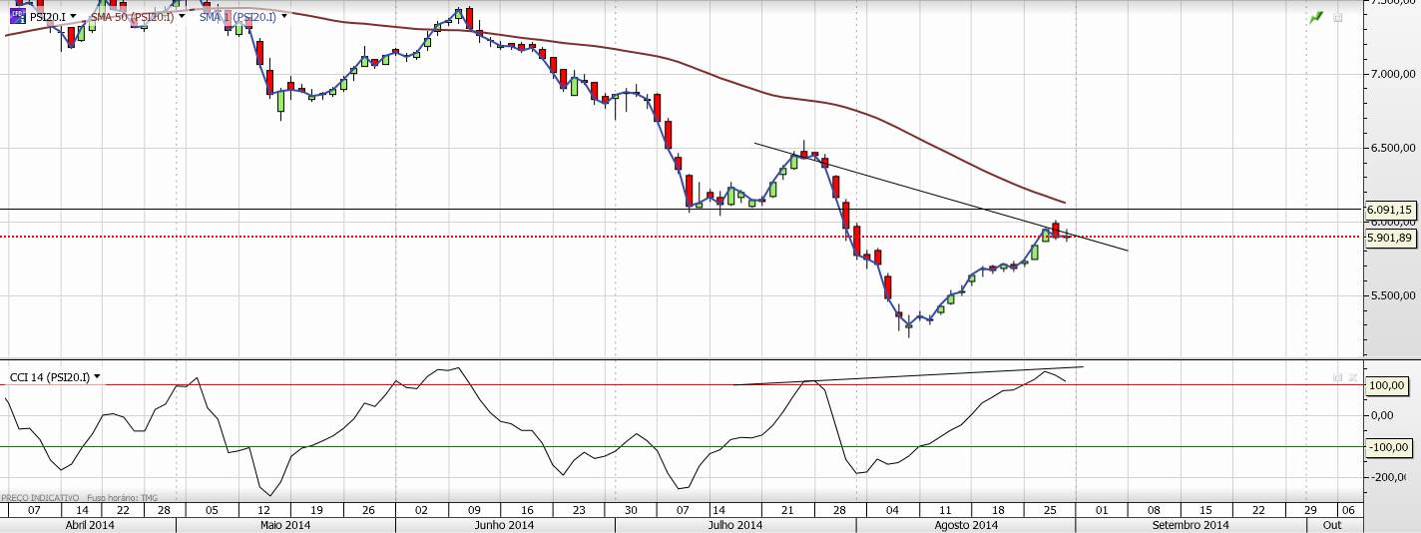The height and width of the screenshot is (533, 1421).
Task: Click the 6.091,15 horizontal line price label
Action: coord(1390,210)
